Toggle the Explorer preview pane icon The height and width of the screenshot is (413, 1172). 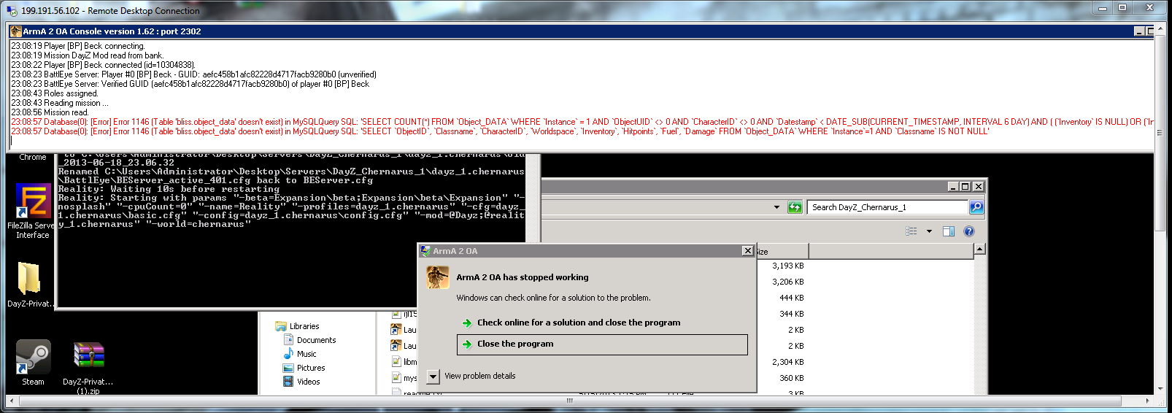(x=949, y=231)
